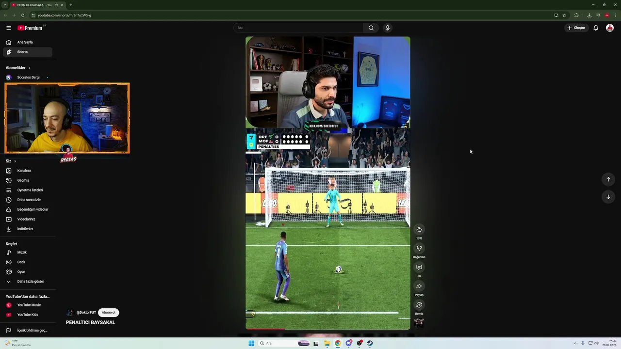Open the @DoktorFUT channel link
This screenshot has width=621, height=349.
coord(86,313)
